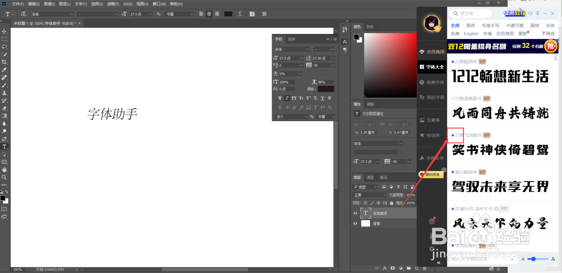Viewport: 562px width, 273px height.
Task: Hide the 背景 layer
Action: [x=355, y=224]
